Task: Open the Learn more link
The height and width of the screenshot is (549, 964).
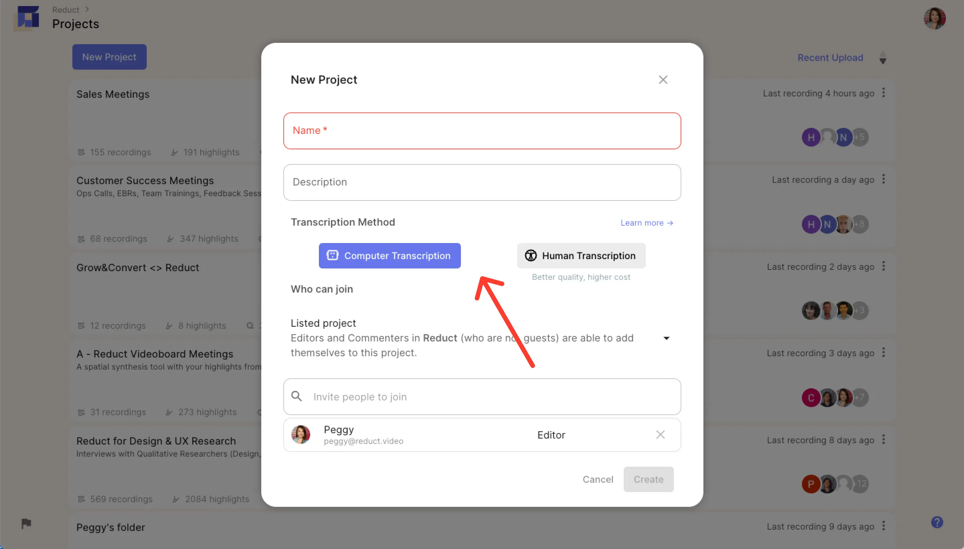Action: [x=647, y=223]
